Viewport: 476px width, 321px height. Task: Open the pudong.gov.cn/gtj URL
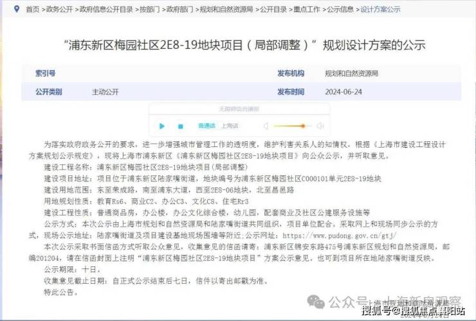pyautogui.click(x=340, y=236)
